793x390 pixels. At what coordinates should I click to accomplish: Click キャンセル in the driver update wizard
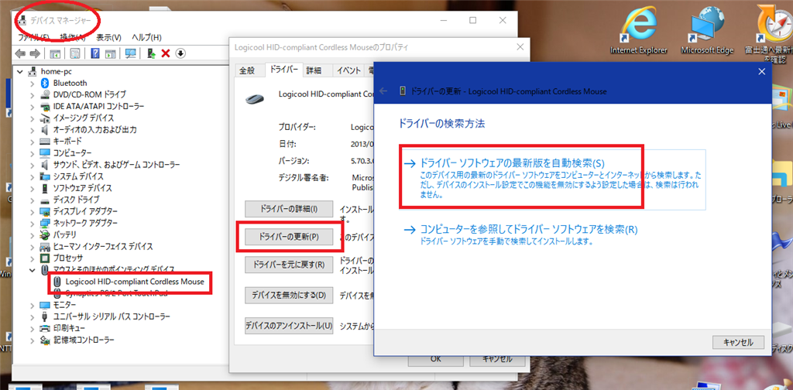(738, 342)
